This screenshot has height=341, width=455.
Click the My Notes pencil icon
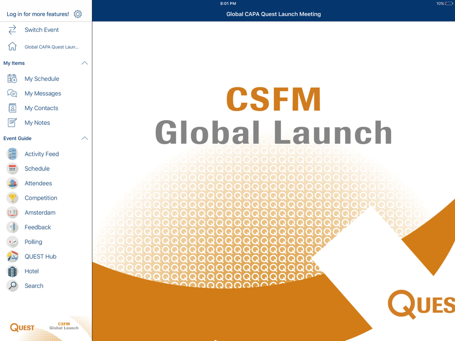tap(12, 123)
